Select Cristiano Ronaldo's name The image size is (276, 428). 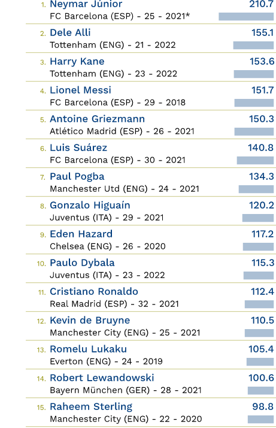(x=94, y=291)
